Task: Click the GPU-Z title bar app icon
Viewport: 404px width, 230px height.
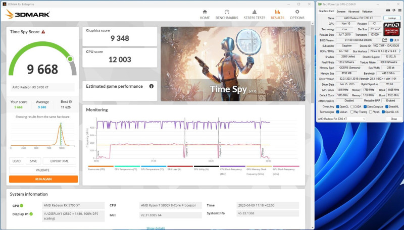Action: point(320,4)
